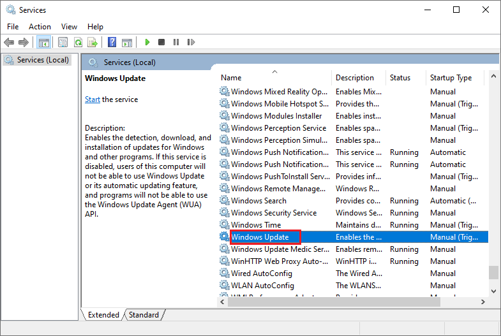
Task: Click gear icon of Windows Time row
Action: [x=224, y=224]
